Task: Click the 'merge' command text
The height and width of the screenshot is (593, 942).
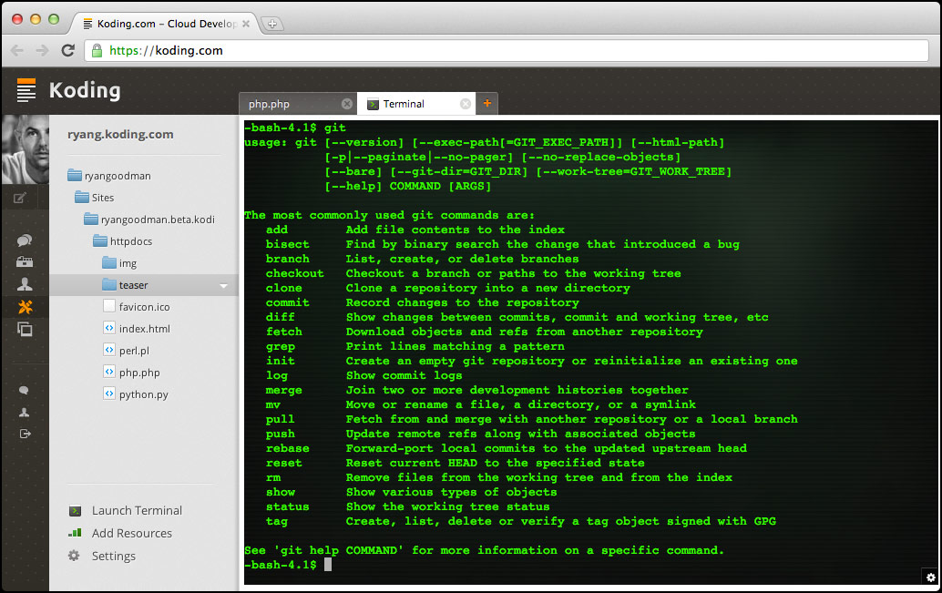Action: [284, 390]
